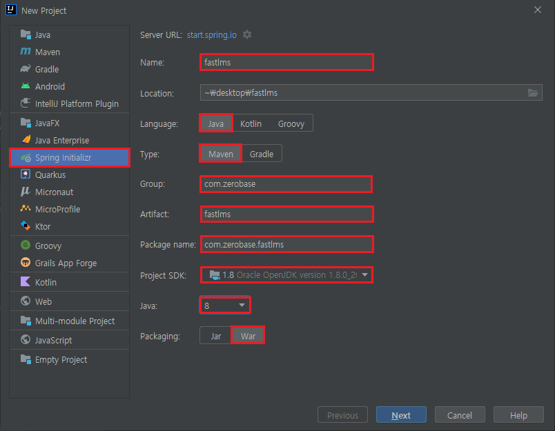The width and height of the screenshot is (555, 431).
Task: Open the Project SDK dropdown
Action: tap(286, 275)
